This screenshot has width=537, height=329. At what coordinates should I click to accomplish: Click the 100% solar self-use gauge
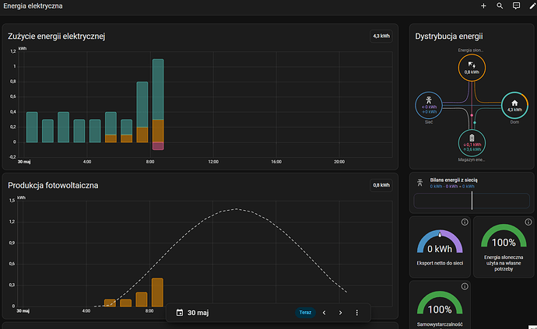[x=504, y=237]
